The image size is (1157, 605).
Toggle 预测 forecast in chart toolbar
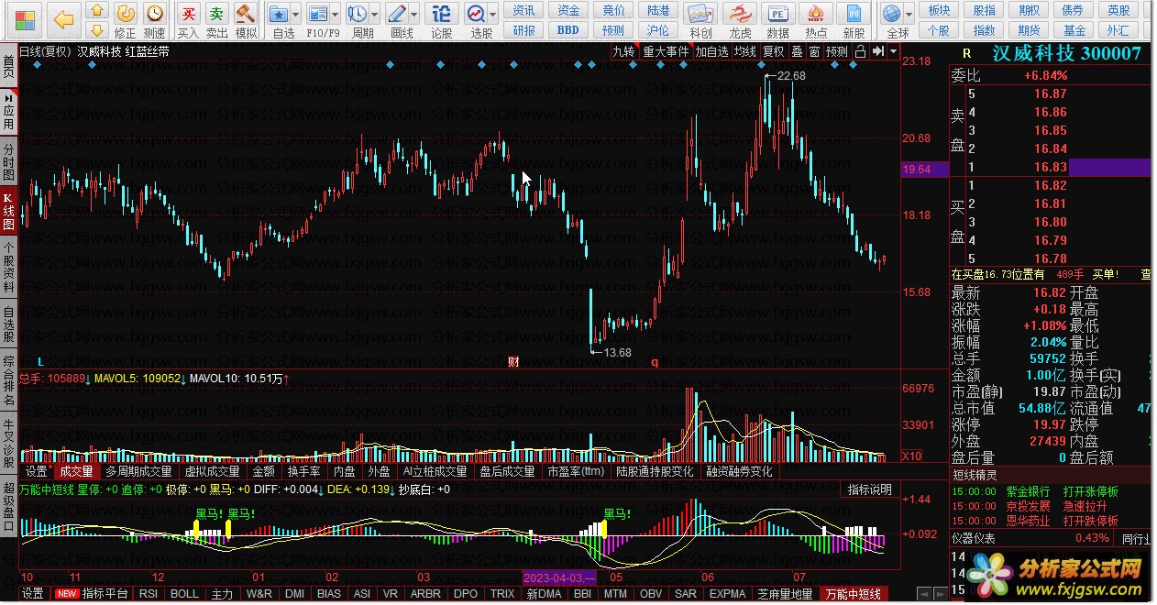tap(837, 51)
